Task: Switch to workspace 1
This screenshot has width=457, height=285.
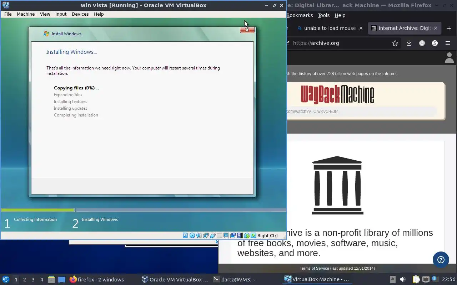Action: (16, 280)
